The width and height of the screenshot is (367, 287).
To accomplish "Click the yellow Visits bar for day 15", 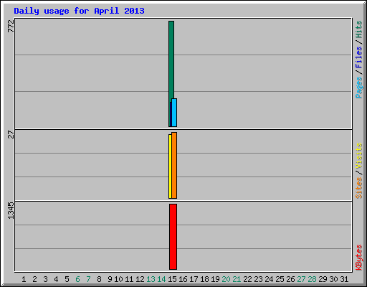I will (x=170, y=166).
